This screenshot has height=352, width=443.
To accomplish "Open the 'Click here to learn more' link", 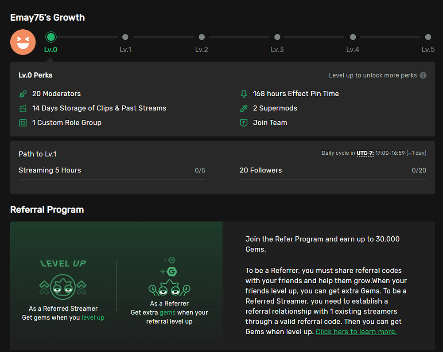I will (x=356, y=332).
